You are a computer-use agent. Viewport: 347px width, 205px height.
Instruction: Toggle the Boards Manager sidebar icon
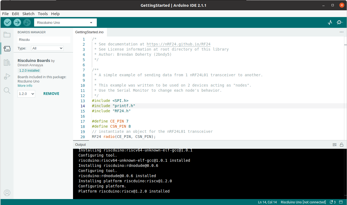pos(7,49)
